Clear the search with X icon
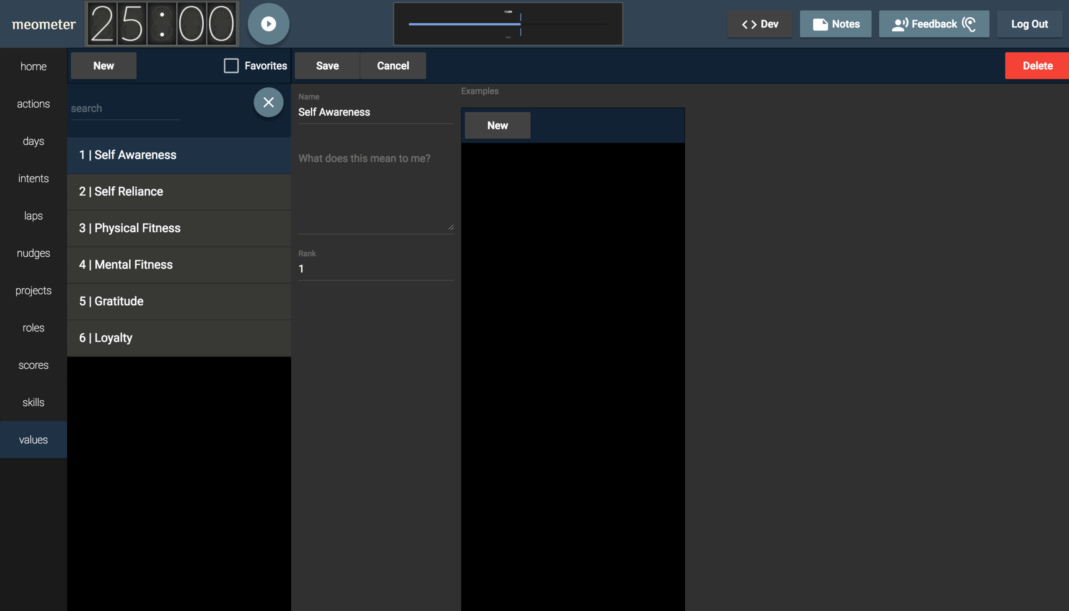1069x611 pixels. click(x=268, y=102)
